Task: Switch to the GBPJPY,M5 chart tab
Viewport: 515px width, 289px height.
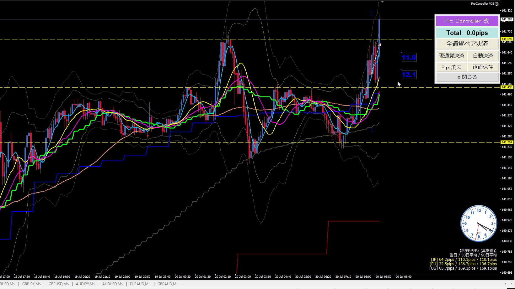Action: coord(31,284)
